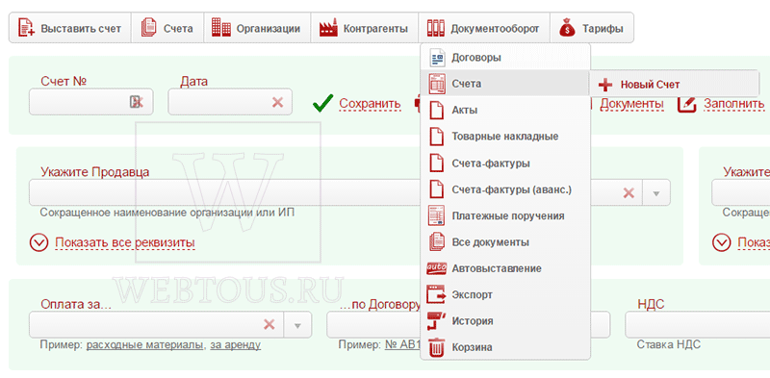Click the Документооборот binders icon
The height and width of the screenshot is (378, 770).
tap(436, 28)
